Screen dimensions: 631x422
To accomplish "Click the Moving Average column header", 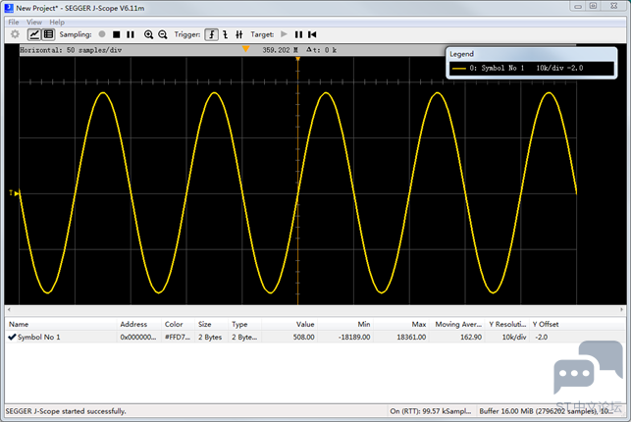I will click(458, 324).
